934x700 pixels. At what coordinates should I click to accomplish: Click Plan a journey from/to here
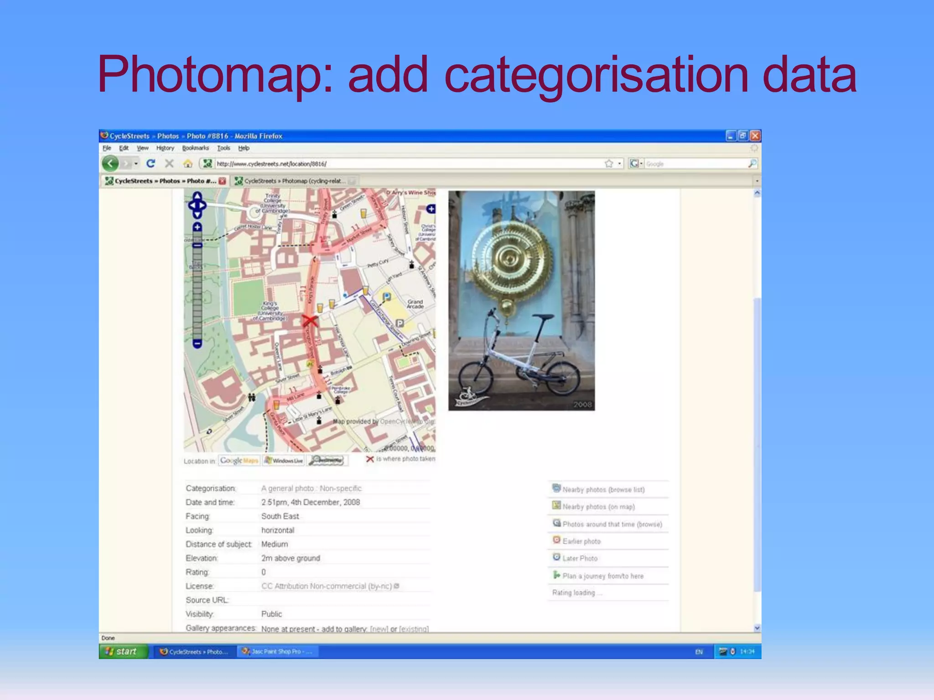coord(603,576)
